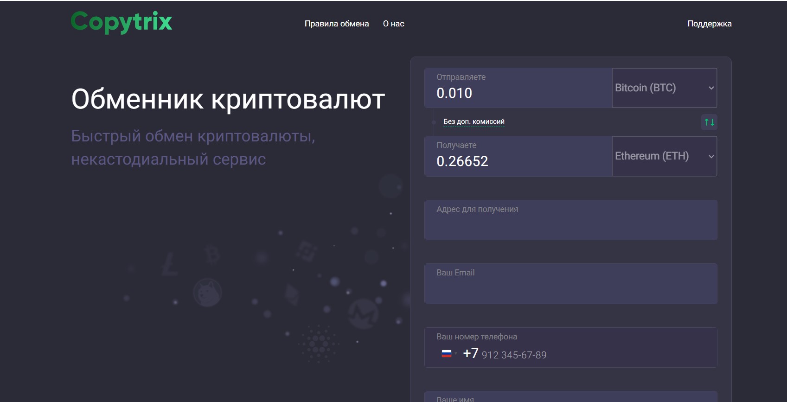Open the Ethereum (ETH) currency dropdown
787x402 pixels.
pyautogui.click(x=664, y=156)
